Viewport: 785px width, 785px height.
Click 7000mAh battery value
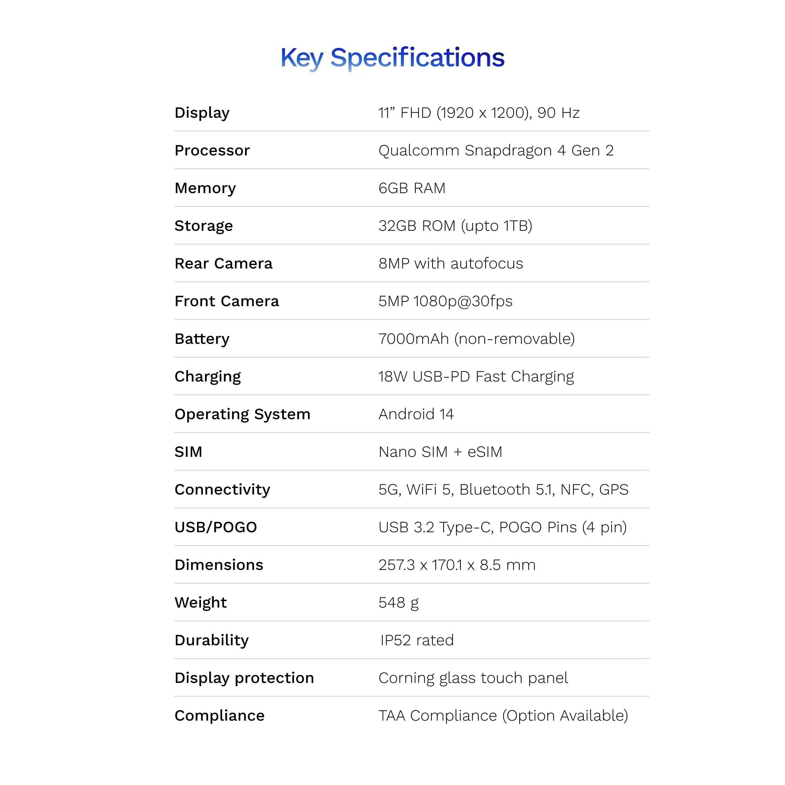point(476,339)
